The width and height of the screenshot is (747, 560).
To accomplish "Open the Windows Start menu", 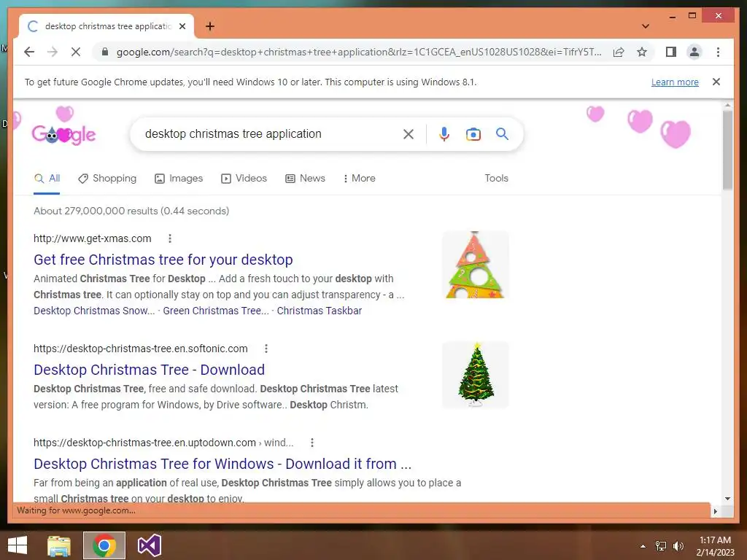I will 18,545.
